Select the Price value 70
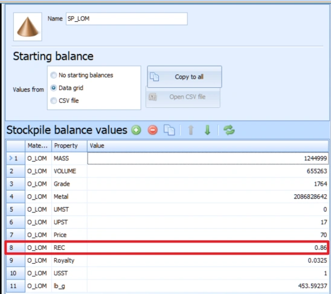The image size is (331, 294). pyautogui.click(x=208, y=235)
